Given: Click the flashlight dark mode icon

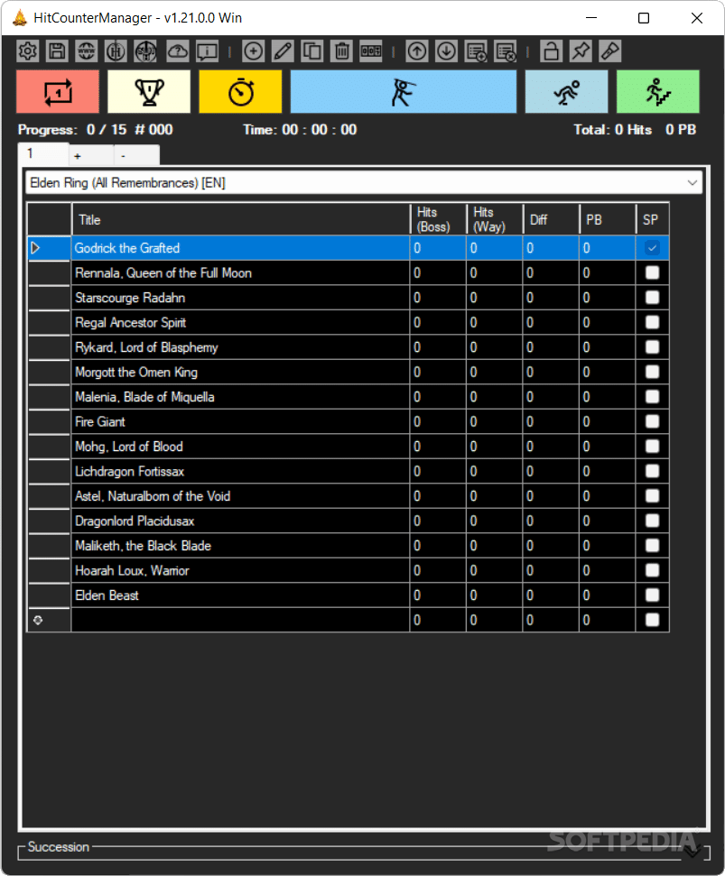Looking at the screenshot, I should tap(609, 51).
